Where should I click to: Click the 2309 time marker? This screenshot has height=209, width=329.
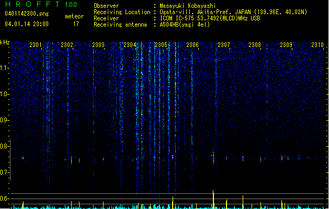286,45
